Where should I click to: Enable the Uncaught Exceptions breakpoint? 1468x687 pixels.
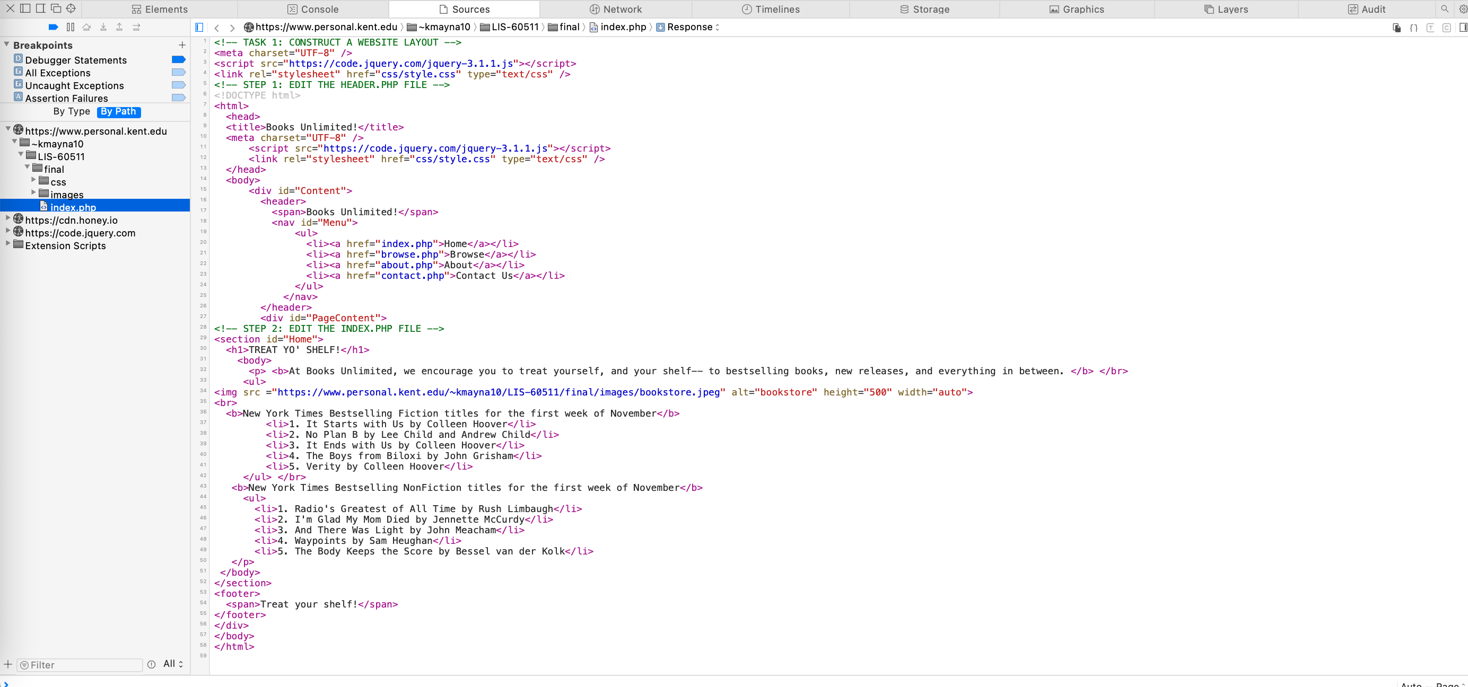coord(178,85)
